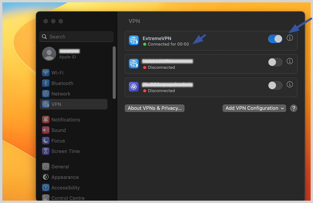Click the Apple ID avatar picture
This screenshot has width=313, height=203.
[49, 54]
